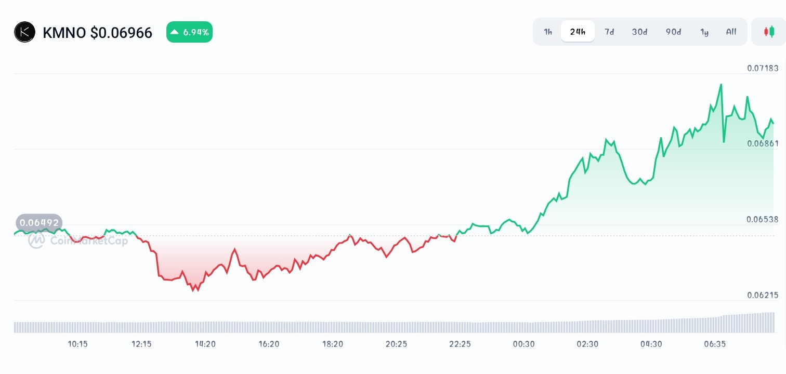Open the 90d range option
Screen dimensions: 786x374
[x=673, y=32]
